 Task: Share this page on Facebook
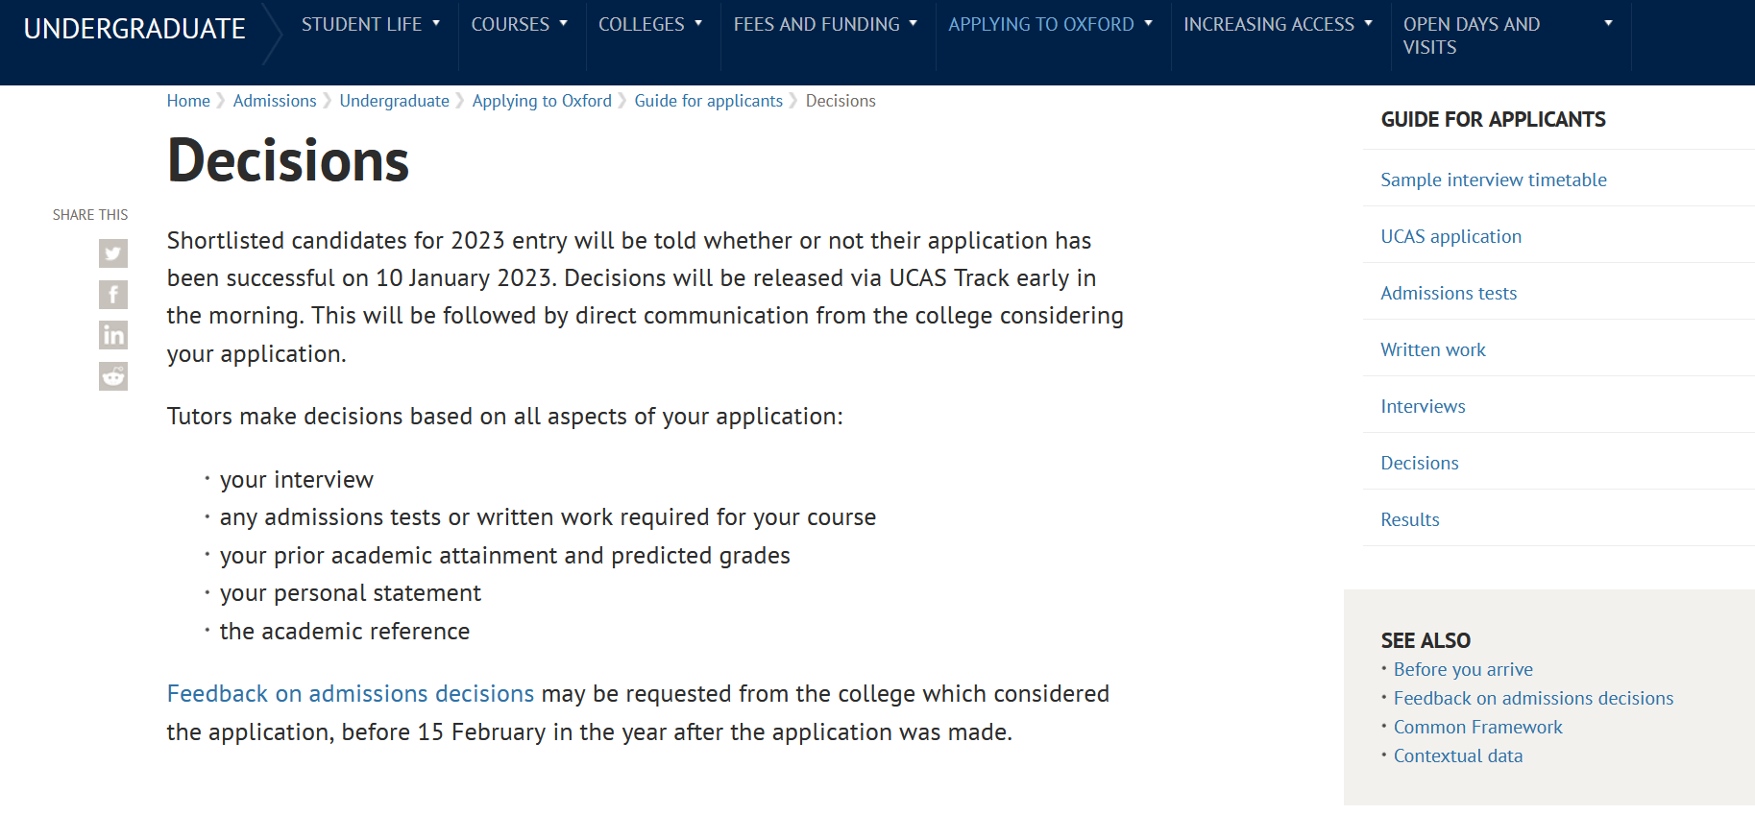point(113,295)
